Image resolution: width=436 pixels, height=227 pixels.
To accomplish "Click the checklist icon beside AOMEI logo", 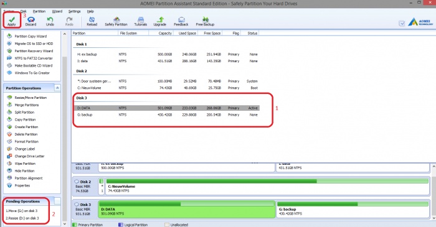I will coord(402,24).
